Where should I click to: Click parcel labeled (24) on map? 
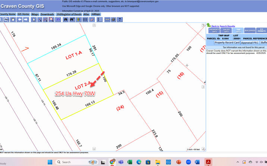(x=120, y=108)
